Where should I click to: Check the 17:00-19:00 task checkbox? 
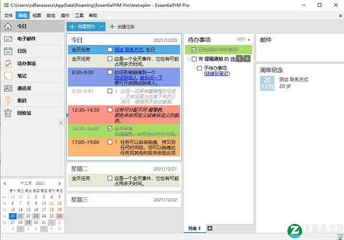click(x=110, y=142)
